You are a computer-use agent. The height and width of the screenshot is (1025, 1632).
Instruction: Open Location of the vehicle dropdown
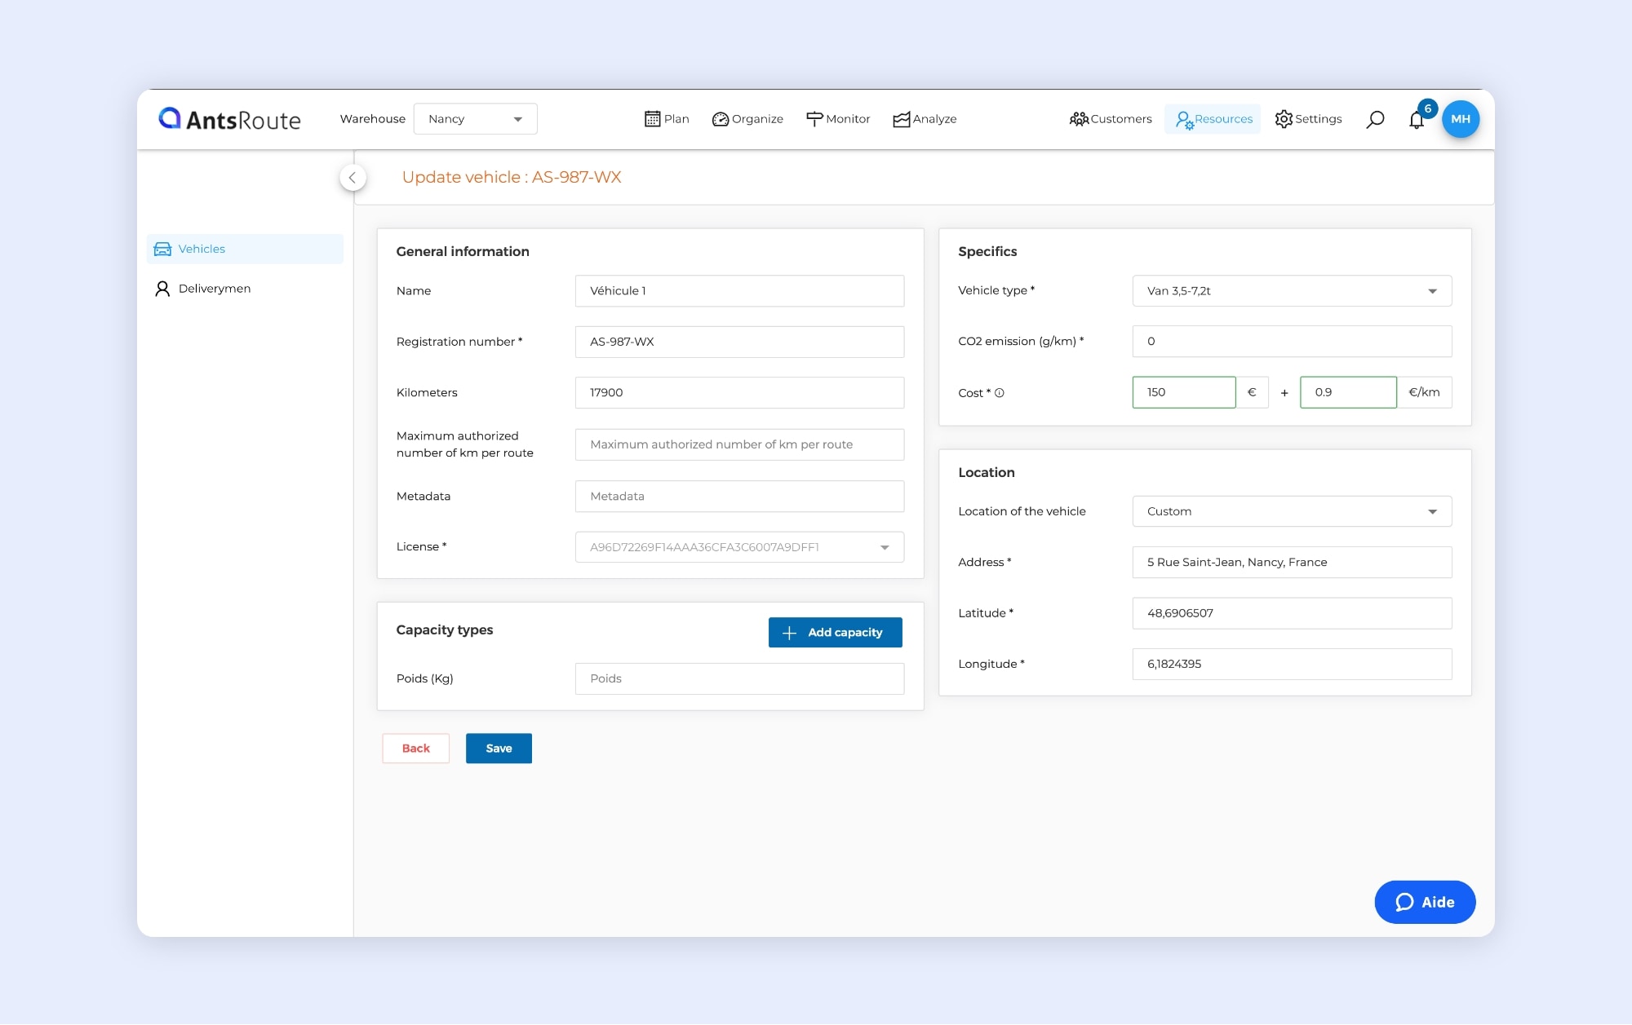1292,511
